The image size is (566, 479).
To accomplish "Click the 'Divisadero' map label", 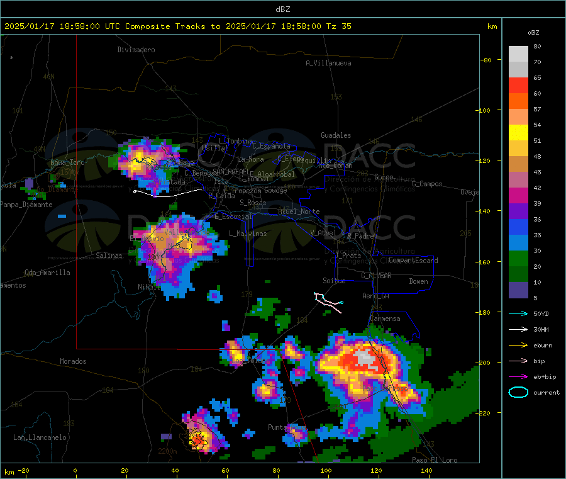I will [x=136, y=50].
